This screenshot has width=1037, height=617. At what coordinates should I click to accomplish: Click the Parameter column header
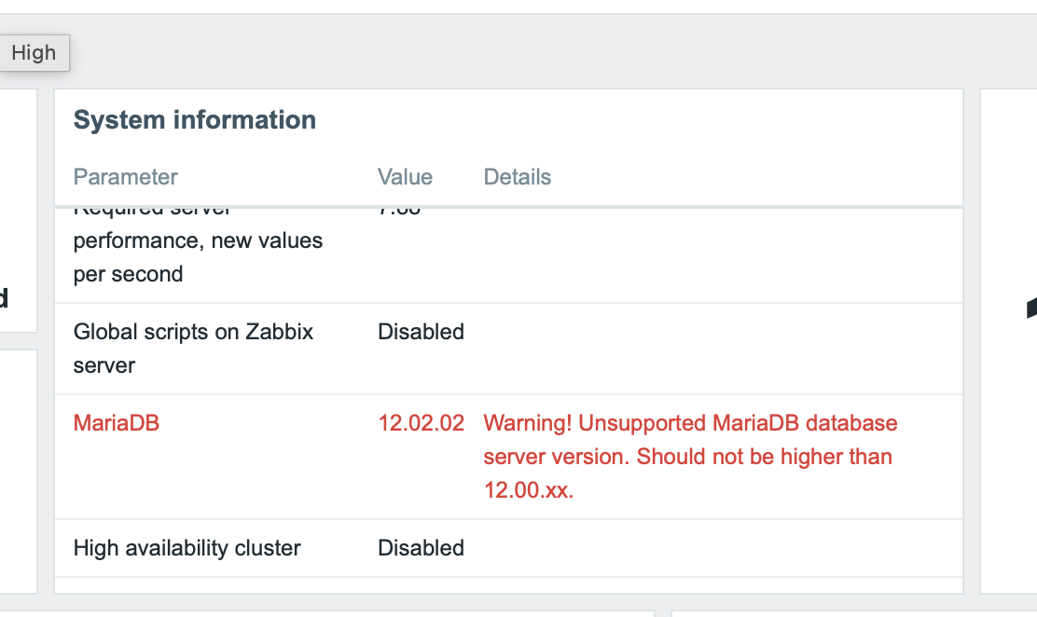pyautogui.click(x=125, y=177)
